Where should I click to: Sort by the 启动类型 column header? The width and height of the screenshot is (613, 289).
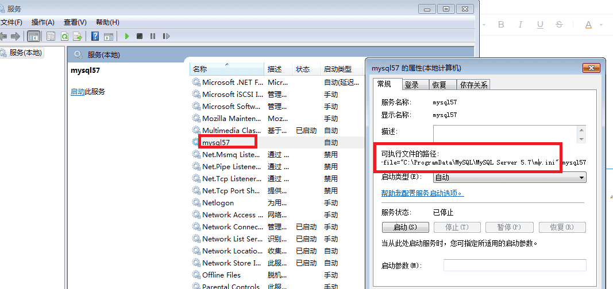pyautogui.click(x=341, y=69)
